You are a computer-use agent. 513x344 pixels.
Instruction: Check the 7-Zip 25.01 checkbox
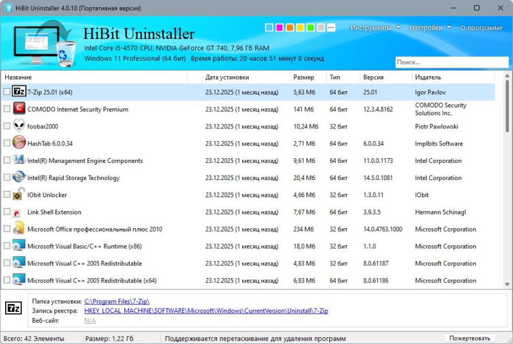[7, 92]
